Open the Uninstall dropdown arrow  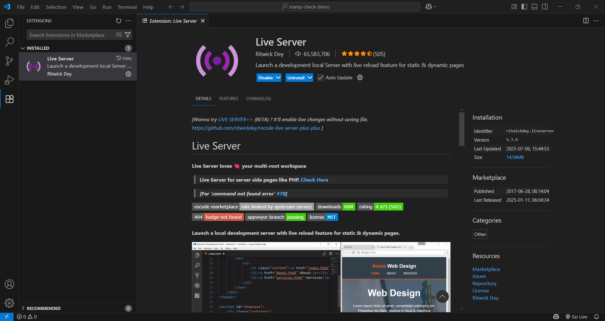point(310,77)
